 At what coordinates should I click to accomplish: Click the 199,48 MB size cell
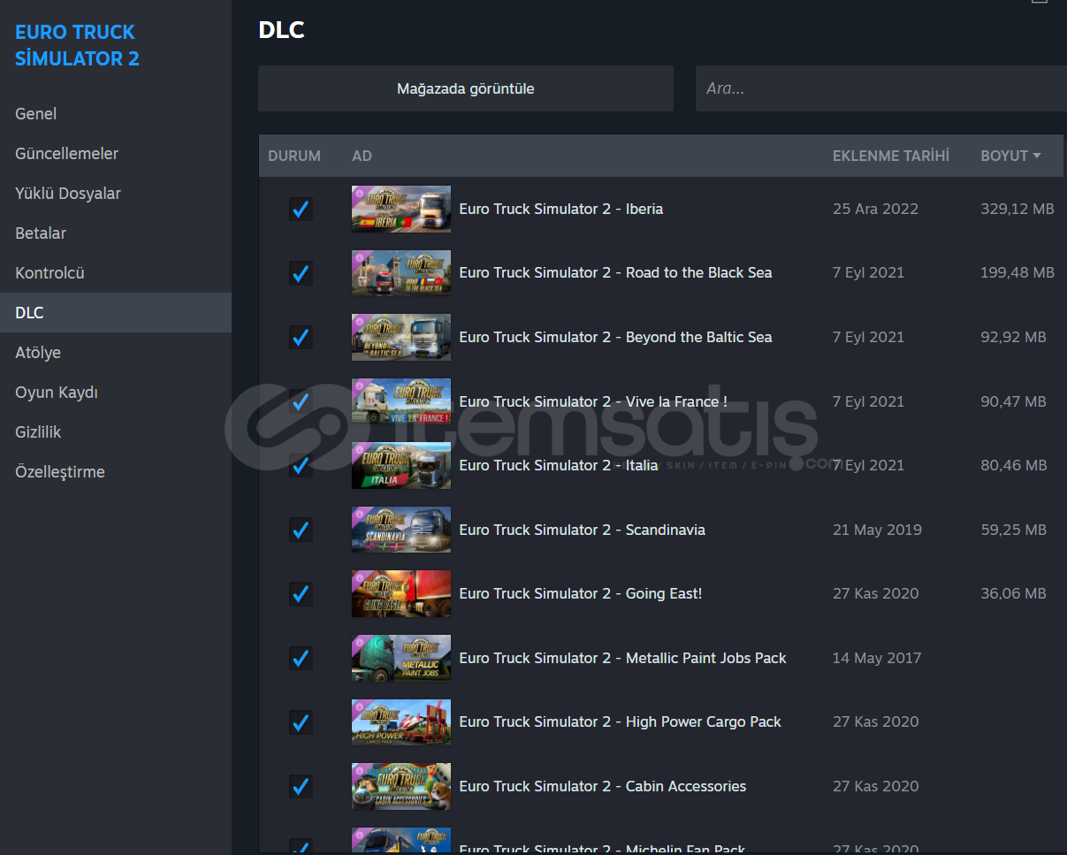pos(1017,273)
